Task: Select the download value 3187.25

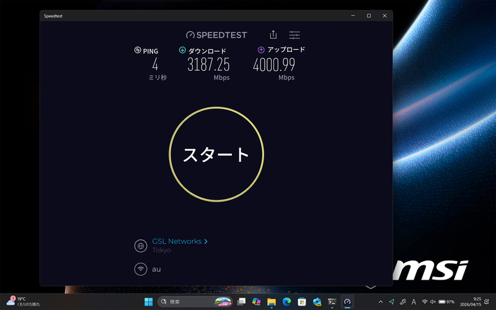Action: [x=208, y=64]
